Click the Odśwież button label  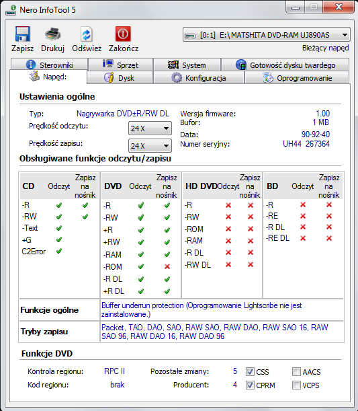tap(87, 48)
